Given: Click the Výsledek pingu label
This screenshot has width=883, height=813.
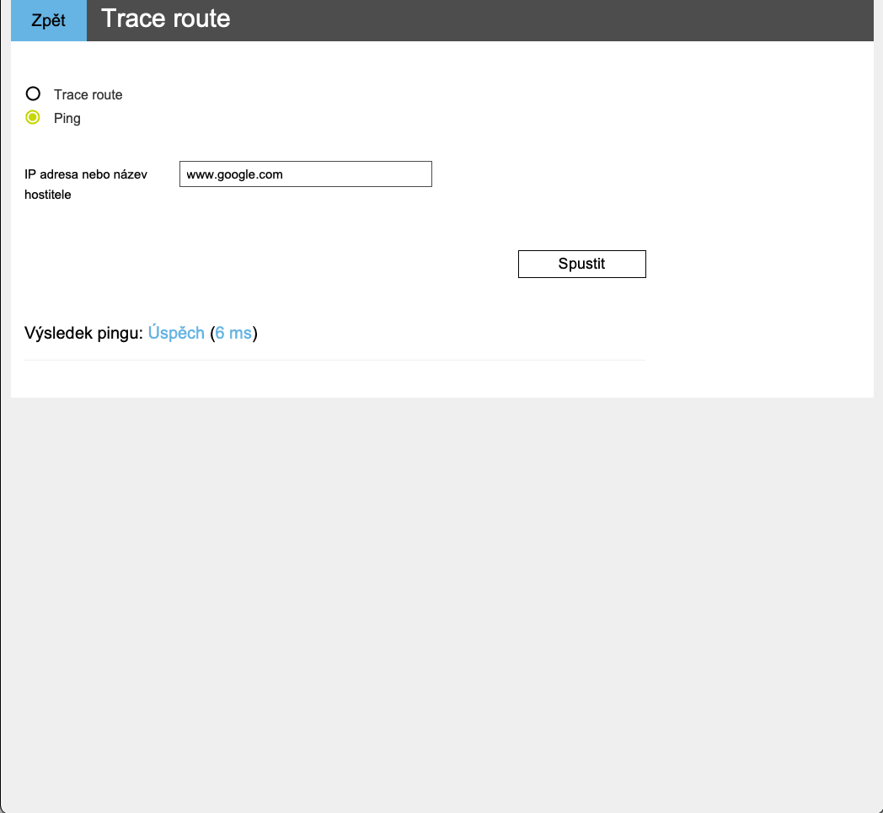Looking at the screenshot, I should tap(84, 334).
